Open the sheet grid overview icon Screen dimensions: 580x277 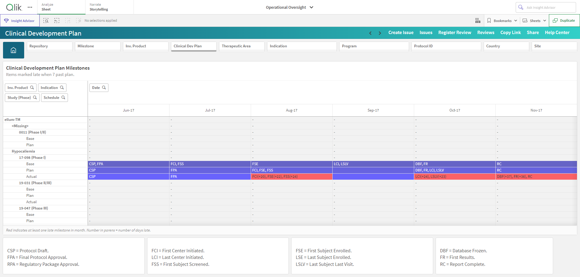[478, 20]
